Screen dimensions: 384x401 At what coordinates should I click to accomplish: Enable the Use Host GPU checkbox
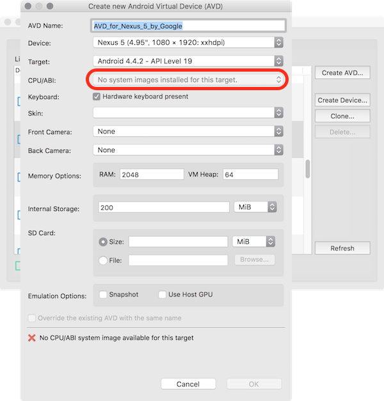pyautogui.click(x=163, y=295)
